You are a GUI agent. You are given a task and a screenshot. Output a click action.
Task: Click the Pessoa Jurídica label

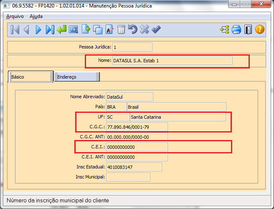[95, 47]
